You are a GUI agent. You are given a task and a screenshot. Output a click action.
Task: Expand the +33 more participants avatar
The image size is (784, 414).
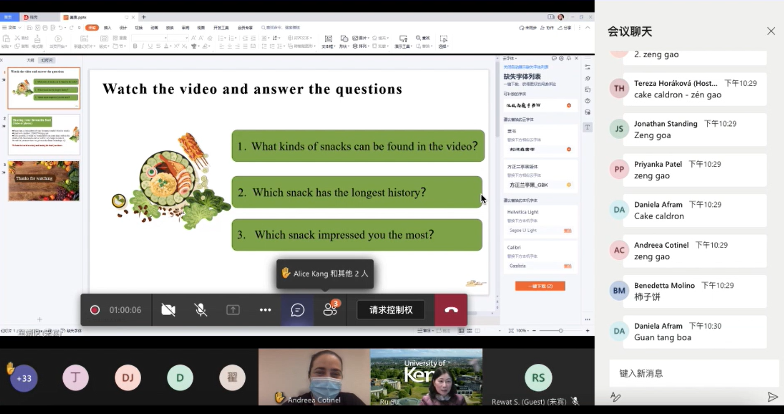(x=24, y=378)
